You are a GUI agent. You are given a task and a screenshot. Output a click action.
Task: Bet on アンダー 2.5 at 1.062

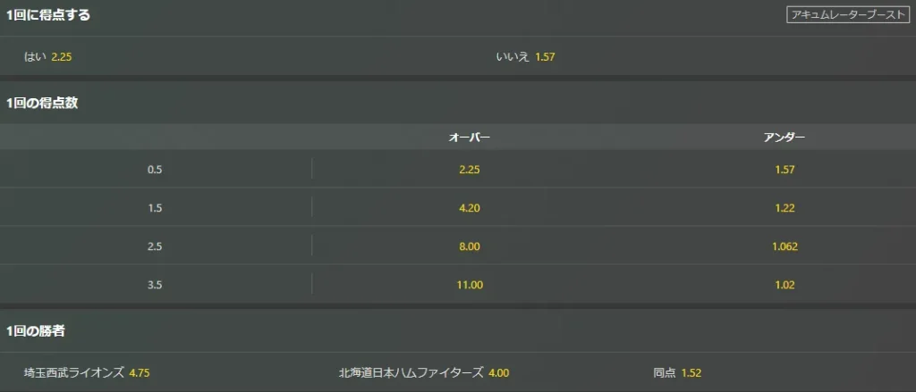coord(785,246)
